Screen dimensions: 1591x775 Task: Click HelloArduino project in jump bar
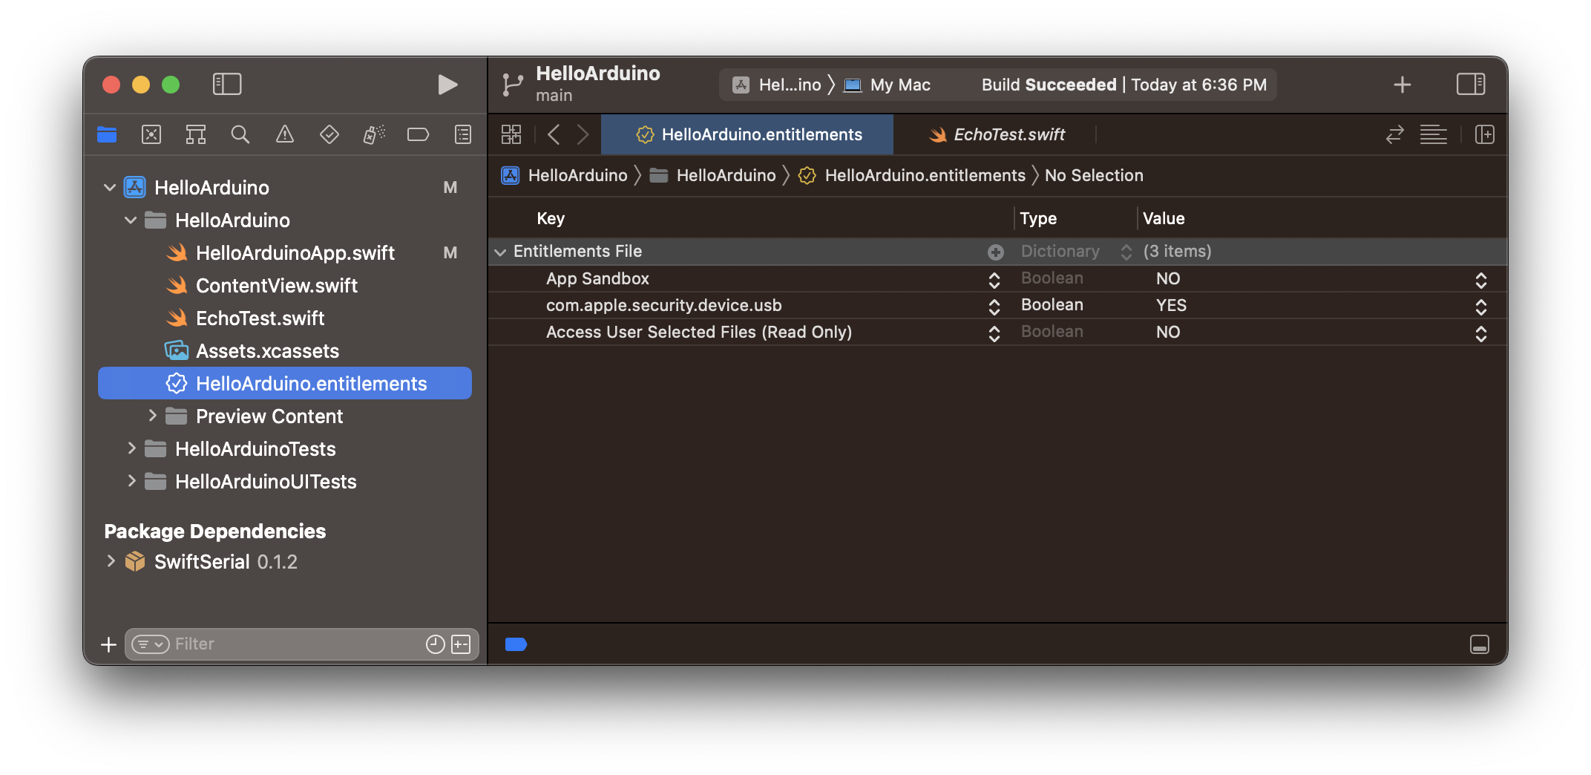(565, 175)
